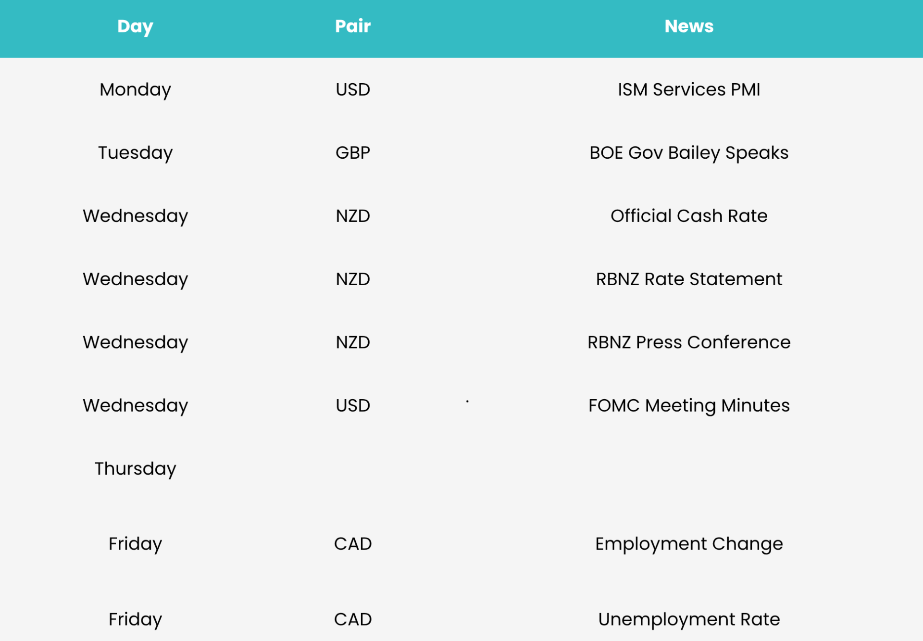
Task: Click GBP in the Pair column
Action: [x=353, y=153]
